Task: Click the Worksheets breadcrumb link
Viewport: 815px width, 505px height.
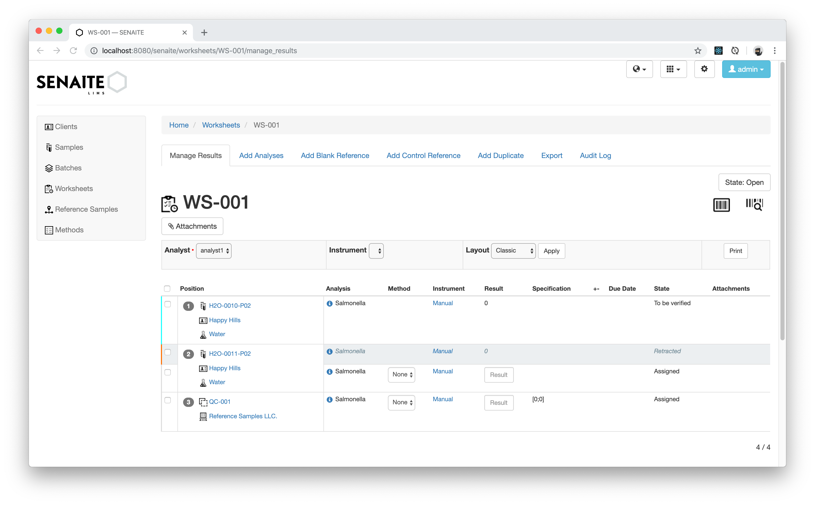Action: 221,125
